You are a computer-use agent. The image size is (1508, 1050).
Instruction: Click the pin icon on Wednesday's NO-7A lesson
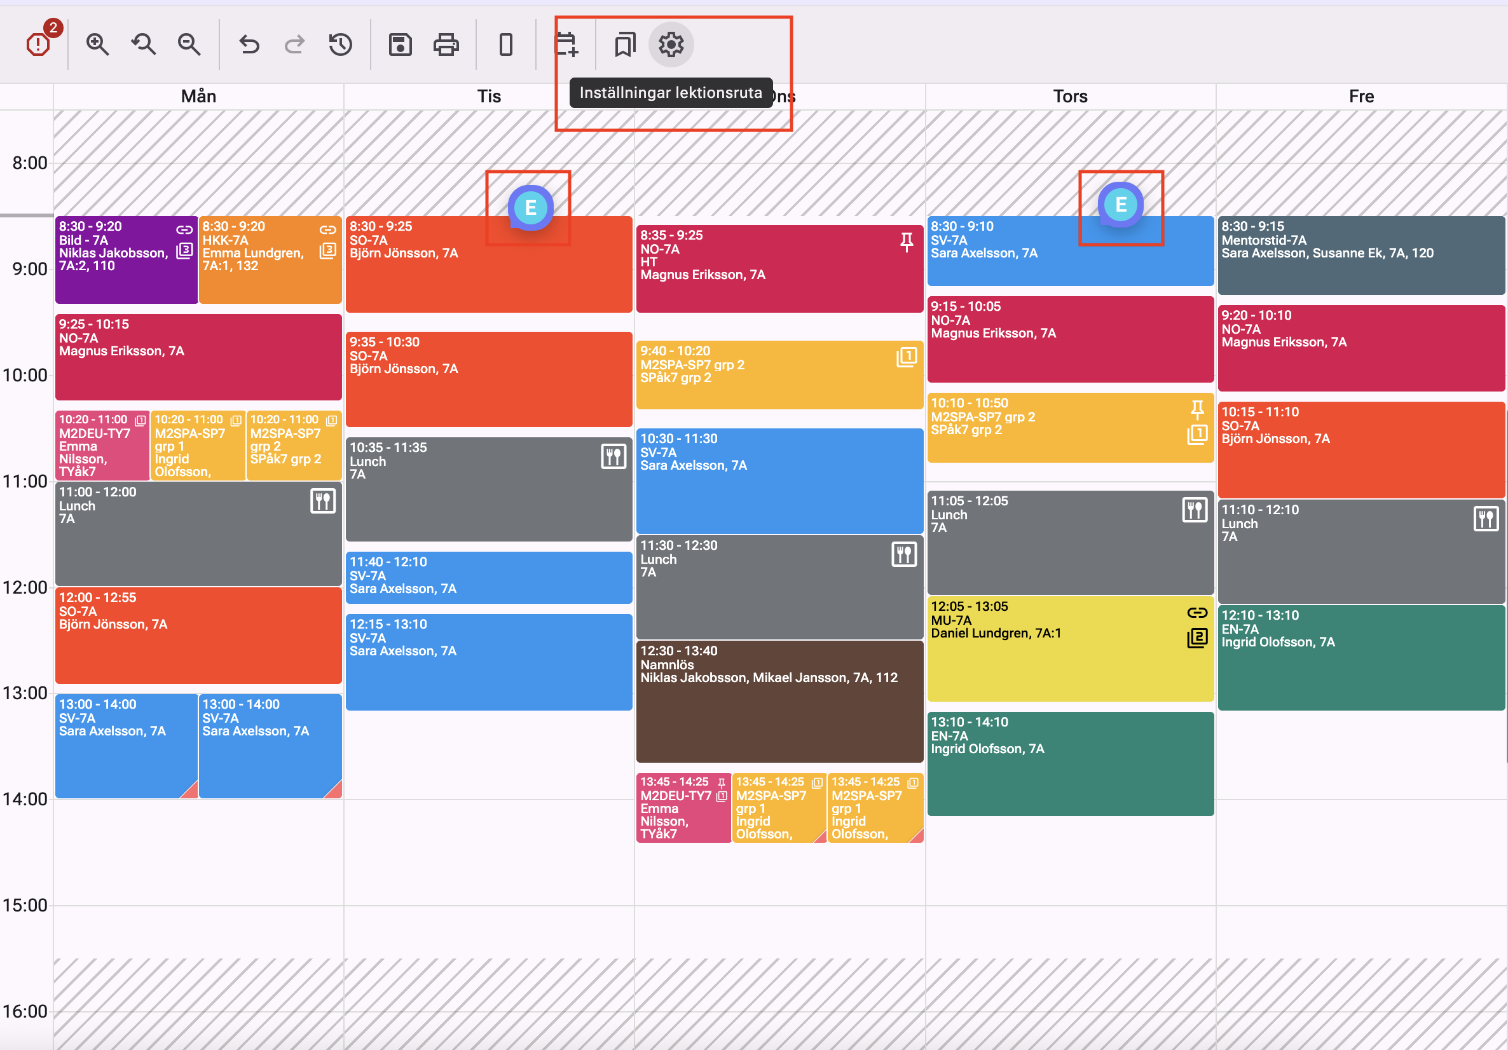coord(907,242)
